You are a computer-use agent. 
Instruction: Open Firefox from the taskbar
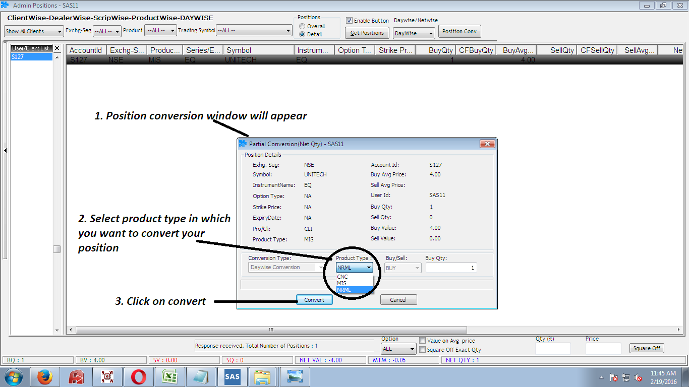point(44,377)
